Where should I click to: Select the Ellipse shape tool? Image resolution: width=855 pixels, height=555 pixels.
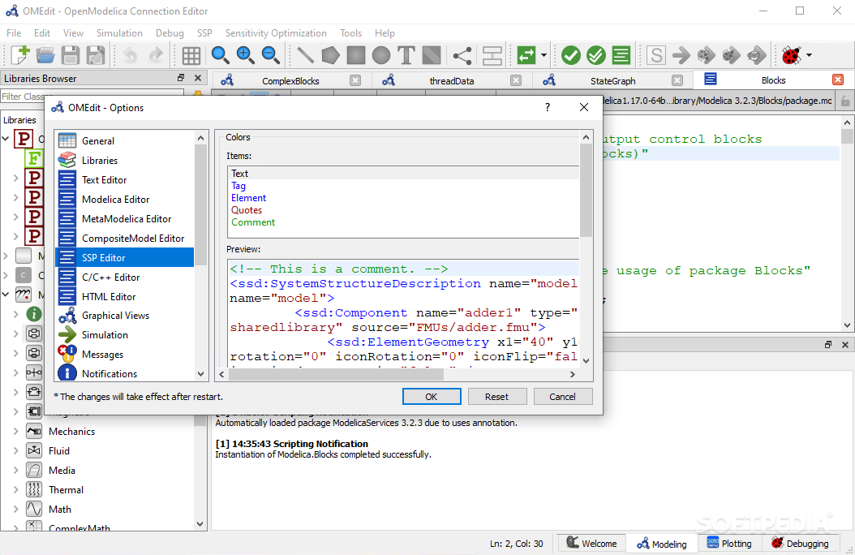381,55
